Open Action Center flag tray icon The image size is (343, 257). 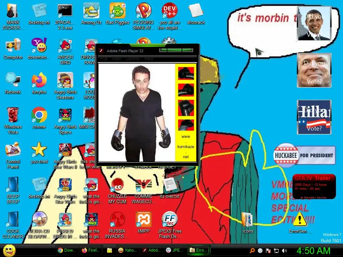[268, 250]
